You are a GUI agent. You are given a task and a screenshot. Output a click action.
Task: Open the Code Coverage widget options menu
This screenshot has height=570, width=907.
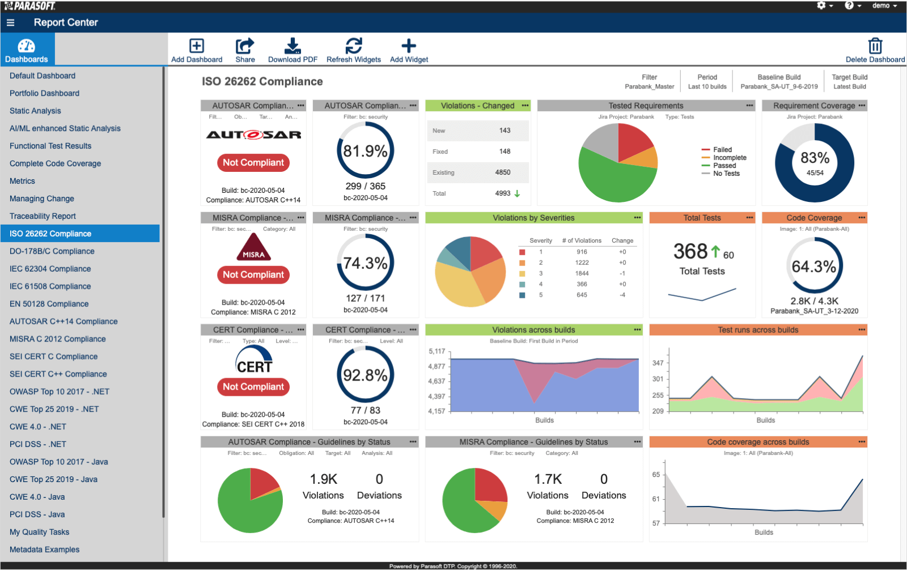click(861, 217)
